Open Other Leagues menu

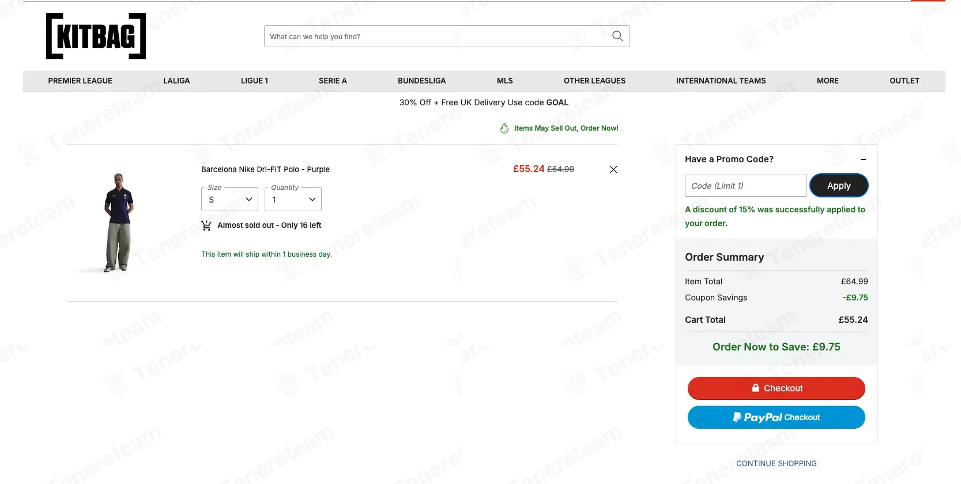[x=594, y=81]
